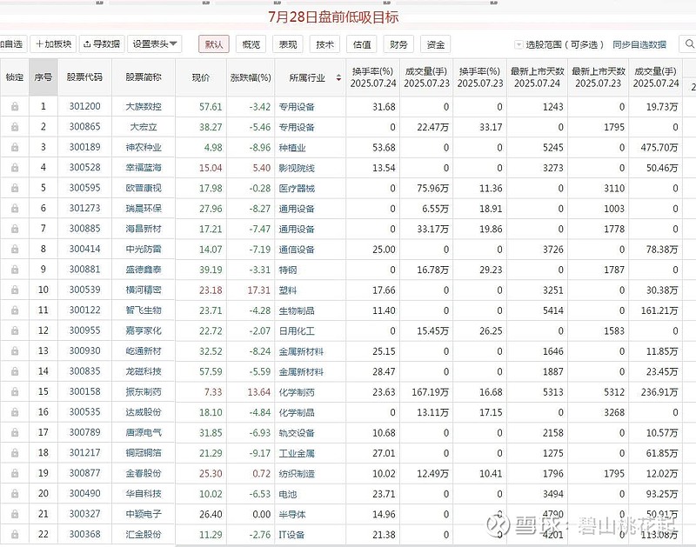Click the 序号 column header
This screenshot has width=696, height=547.
[43, 77]
